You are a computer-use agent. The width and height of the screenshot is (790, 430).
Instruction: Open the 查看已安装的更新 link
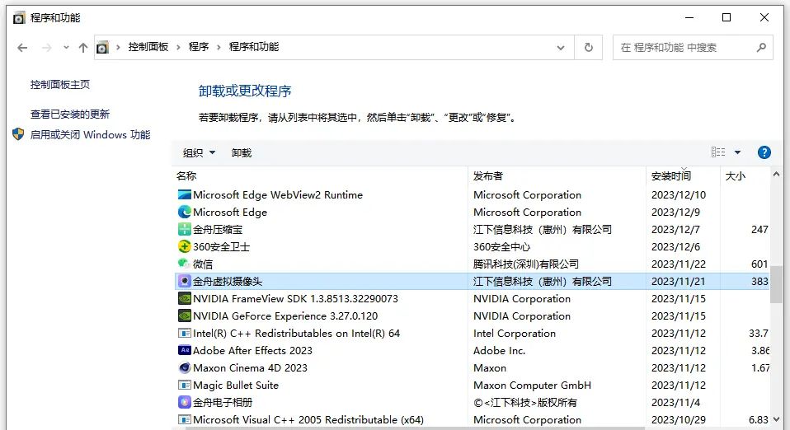coord(70,115)
